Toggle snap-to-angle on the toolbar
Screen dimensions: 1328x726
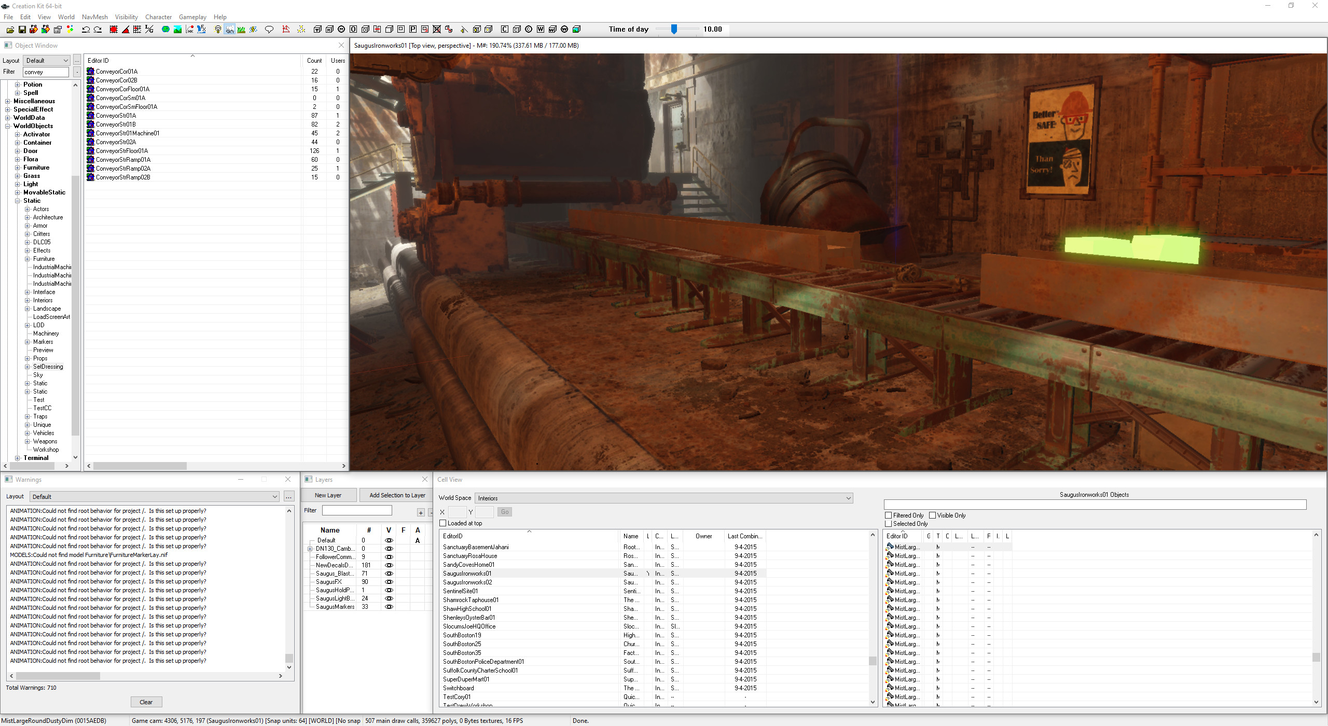(x=125, y=30)
